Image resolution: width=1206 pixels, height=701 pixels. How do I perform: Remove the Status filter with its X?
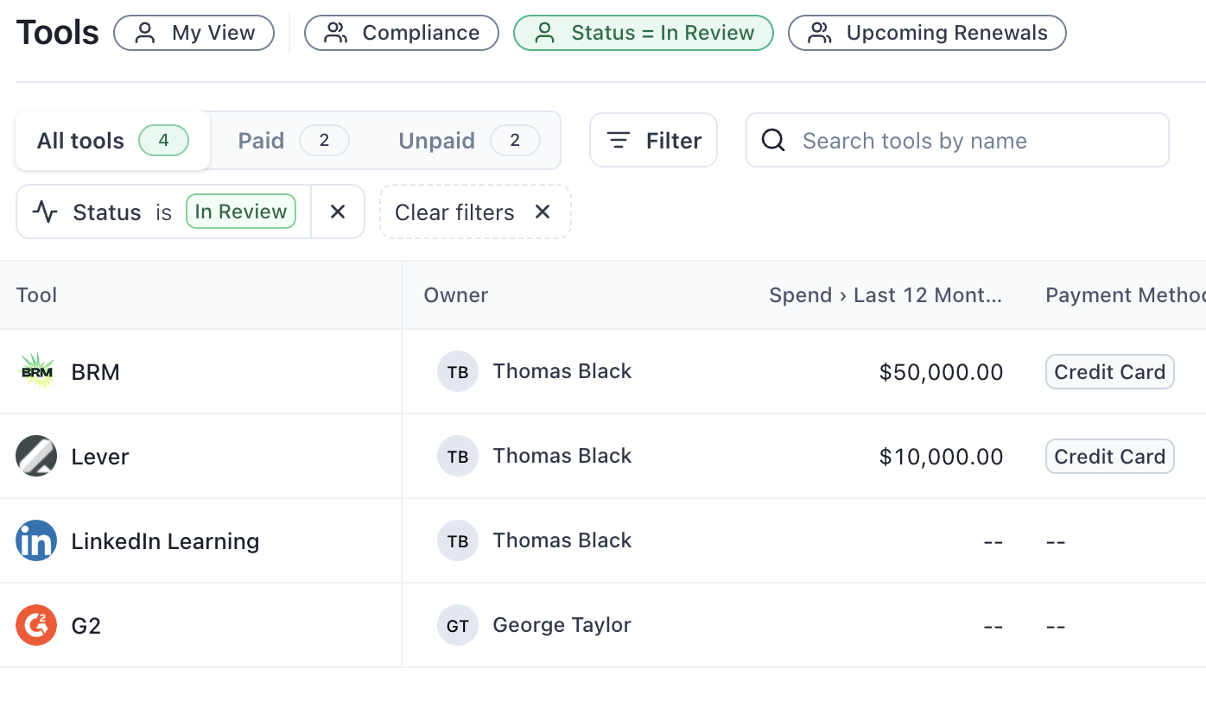338,212
